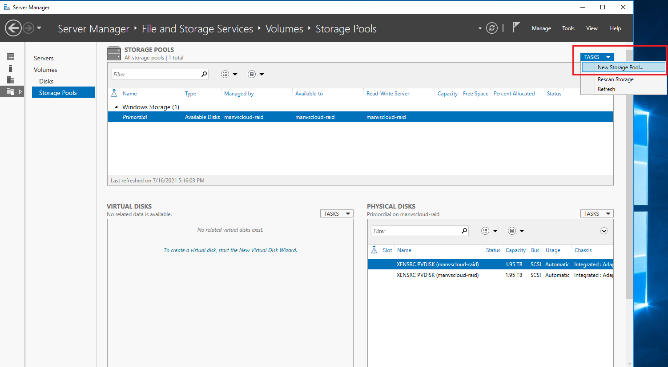The width and height of the screenshot is (668, 367).
Task: Collapse the Windows Storage group
Action: point(116,107)
